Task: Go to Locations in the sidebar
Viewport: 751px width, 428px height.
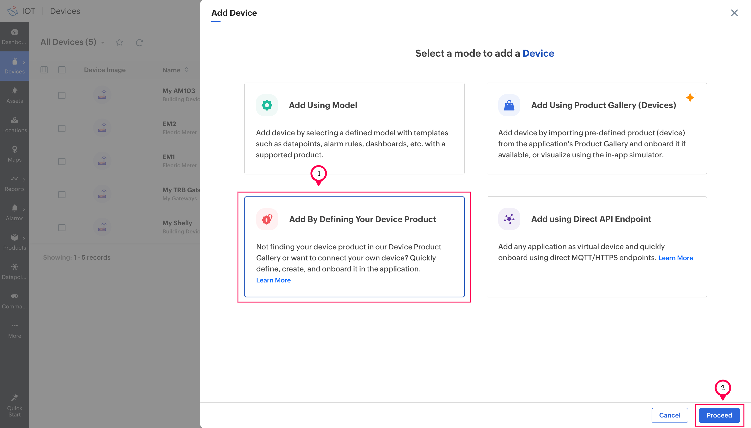Action: (14, 124)
